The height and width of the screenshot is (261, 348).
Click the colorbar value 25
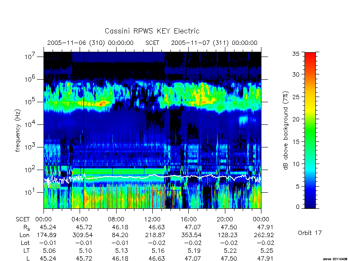(296, 97)
